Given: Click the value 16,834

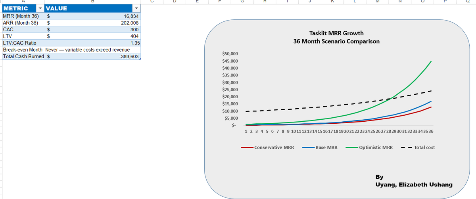Looking at the screenshot, I should (131, 16).
